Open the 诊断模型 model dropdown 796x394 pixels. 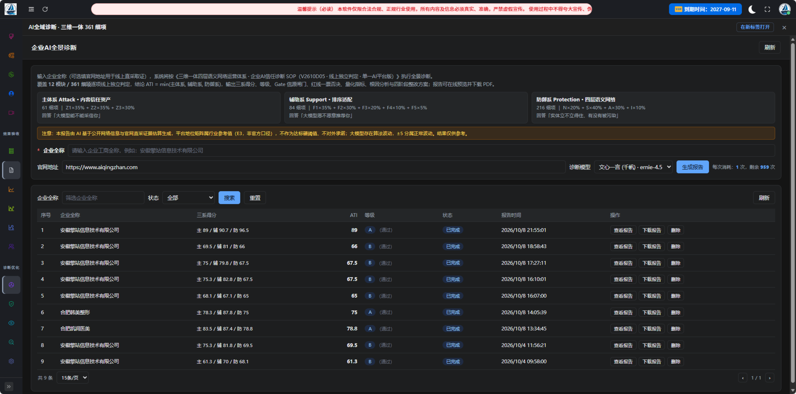click(633, 167)
